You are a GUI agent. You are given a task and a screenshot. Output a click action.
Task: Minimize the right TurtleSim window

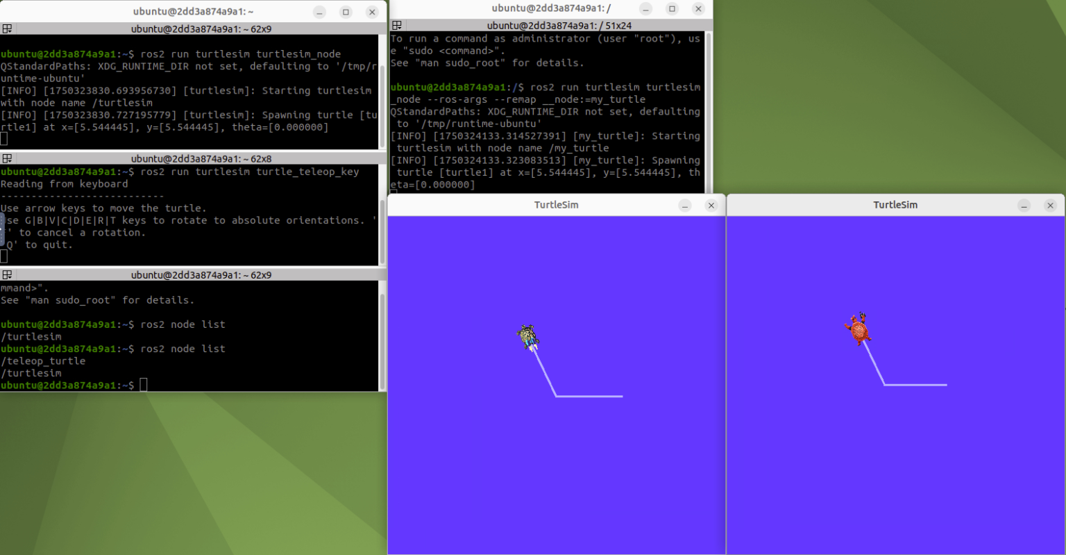tap(1024, 206)
